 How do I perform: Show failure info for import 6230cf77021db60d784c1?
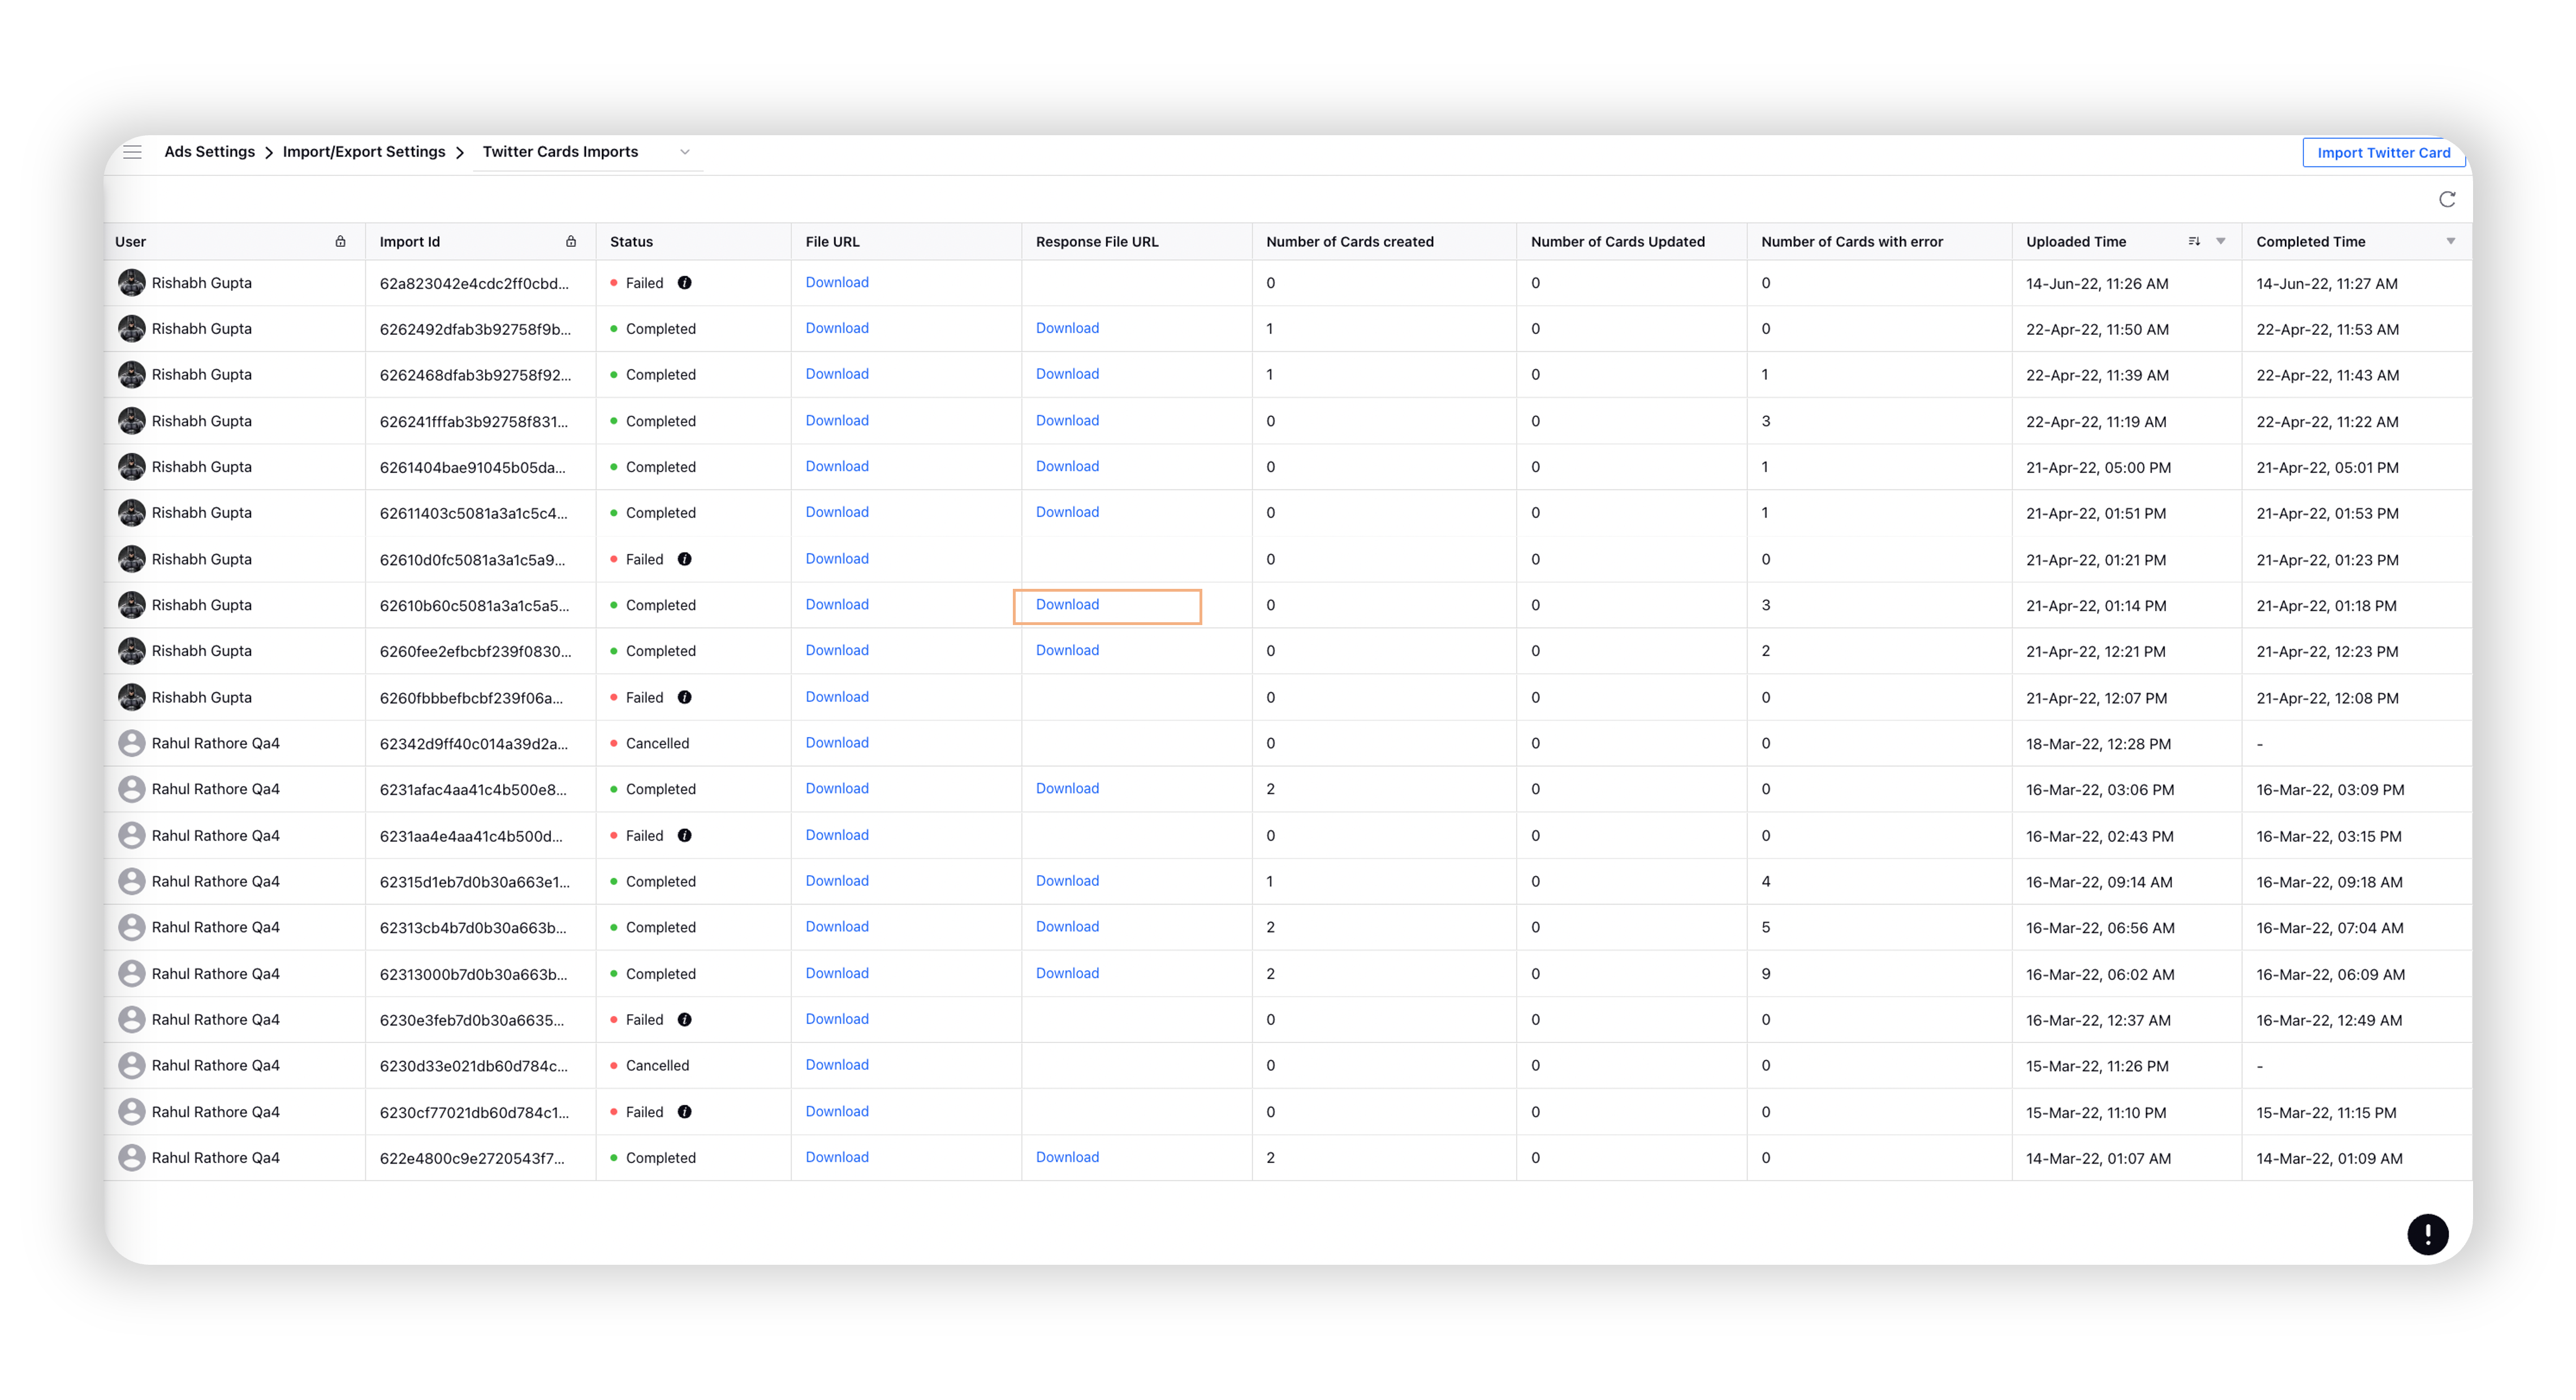point(684,1111)
